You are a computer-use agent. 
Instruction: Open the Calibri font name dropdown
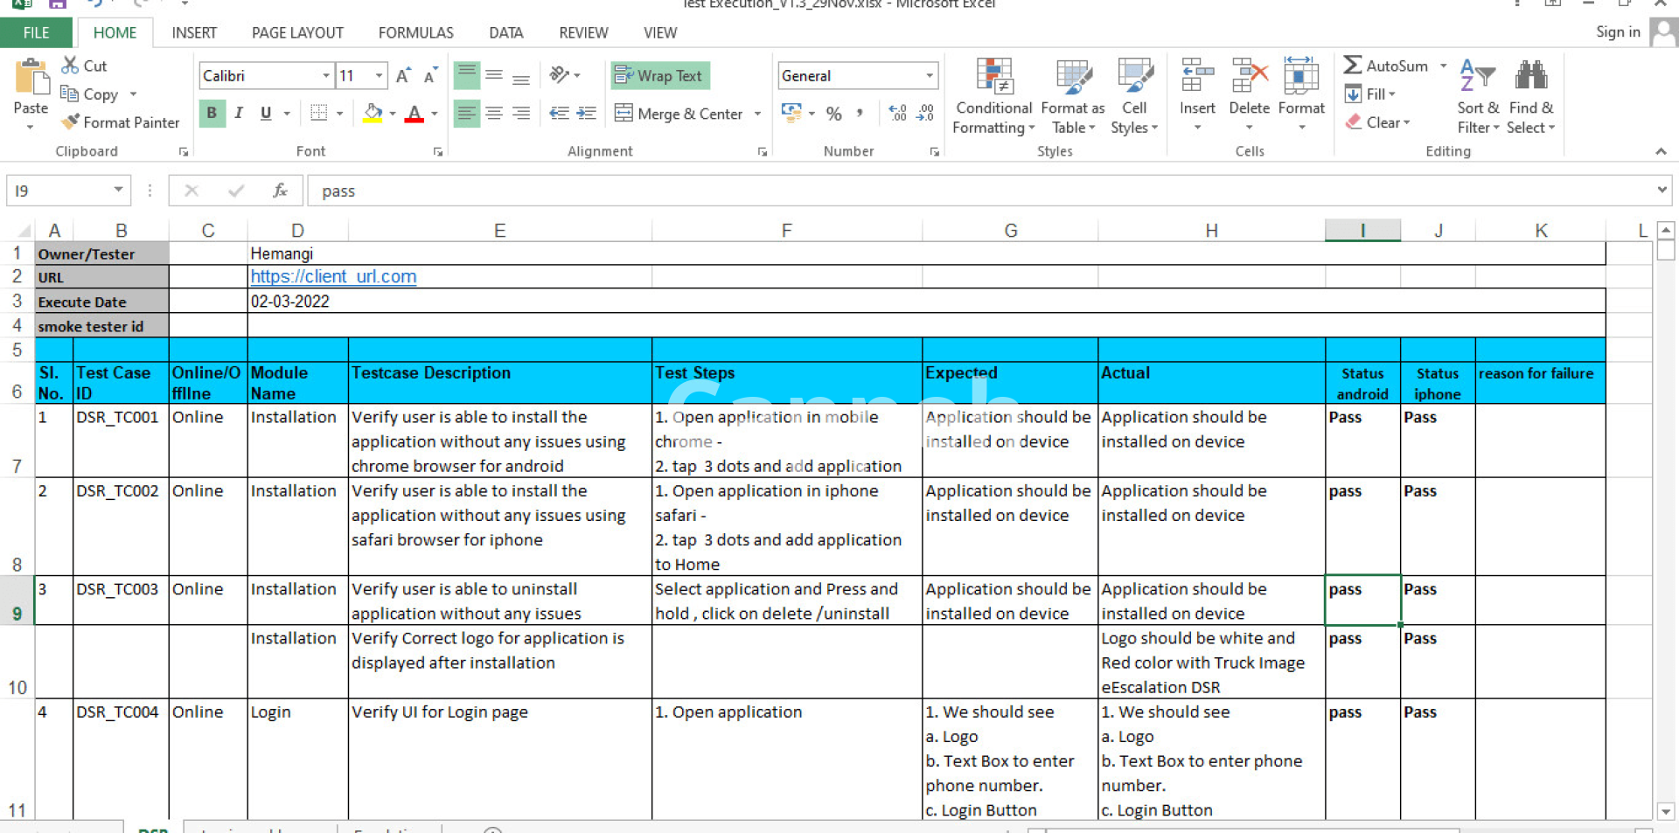[x=325, y=76]
